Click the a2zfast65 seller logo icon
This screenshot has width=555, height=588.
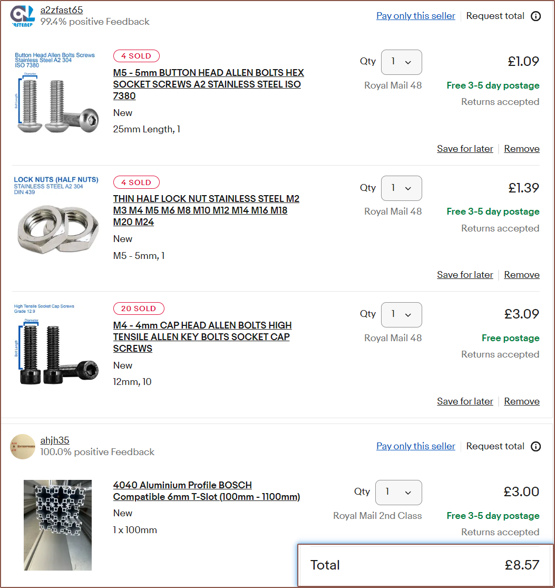[x=23, y=16]
